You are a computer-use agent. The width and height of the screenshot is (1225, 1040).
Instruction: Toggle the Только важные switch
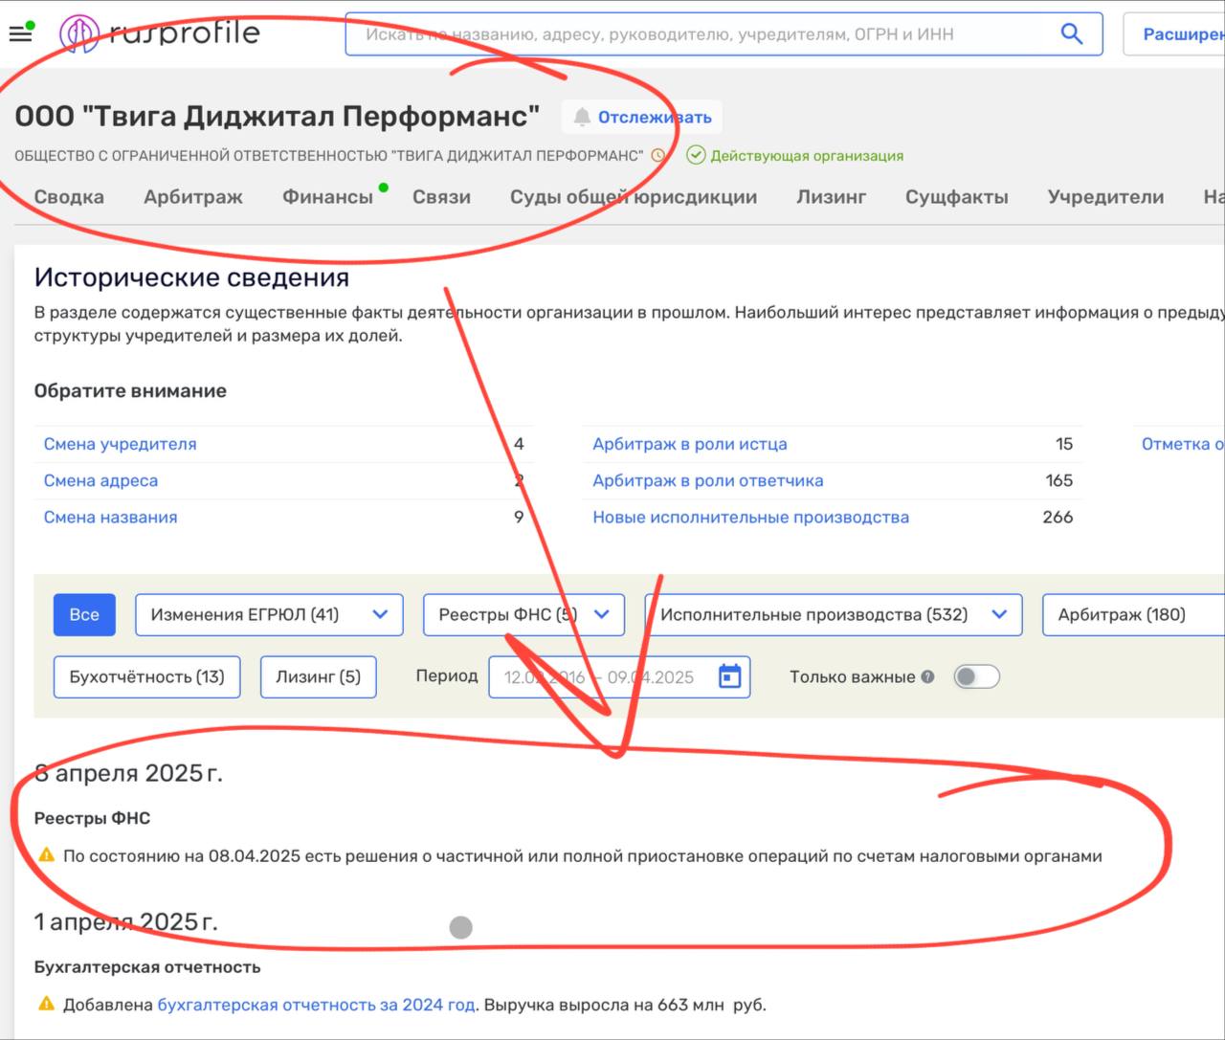pos(976,676)
